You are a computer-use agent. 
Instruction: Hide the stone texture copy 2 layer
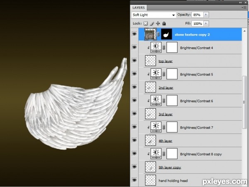point(134,34)
